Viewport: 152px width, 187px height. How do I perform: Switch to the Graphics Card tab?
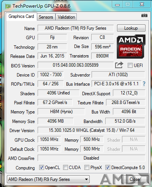click(x=21, y=16)
